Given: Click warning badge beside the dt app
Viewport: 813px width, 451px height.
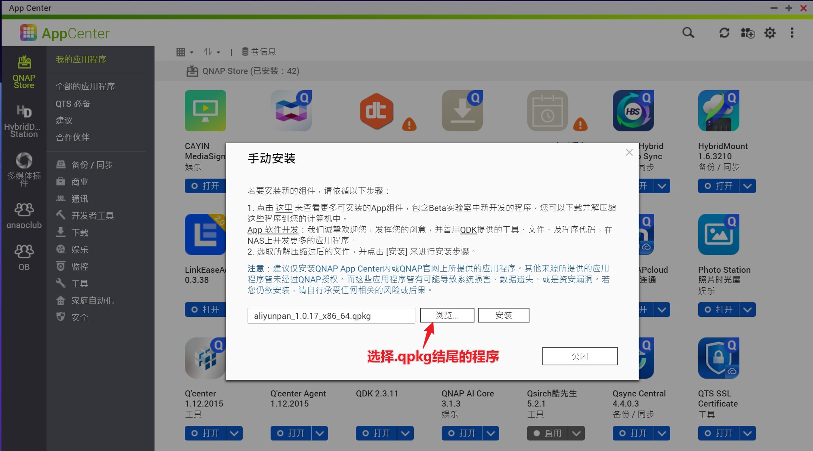Looking at the screenshot, I should point(409,124).
